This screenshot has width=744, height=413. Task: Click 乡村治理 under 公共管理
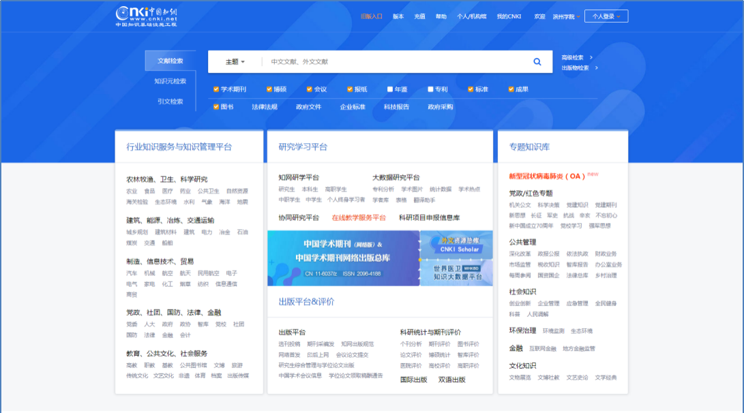point(606,275)
